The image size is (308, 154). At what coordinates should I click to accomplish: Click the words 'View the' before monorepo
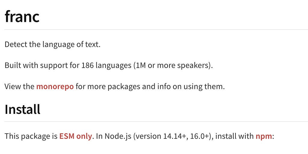pos(20,87)
